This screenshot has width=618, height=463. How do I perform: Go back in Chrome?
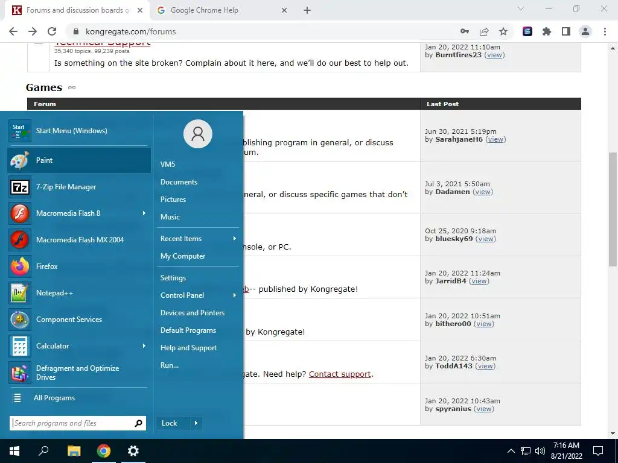click(x=13, y=31)
